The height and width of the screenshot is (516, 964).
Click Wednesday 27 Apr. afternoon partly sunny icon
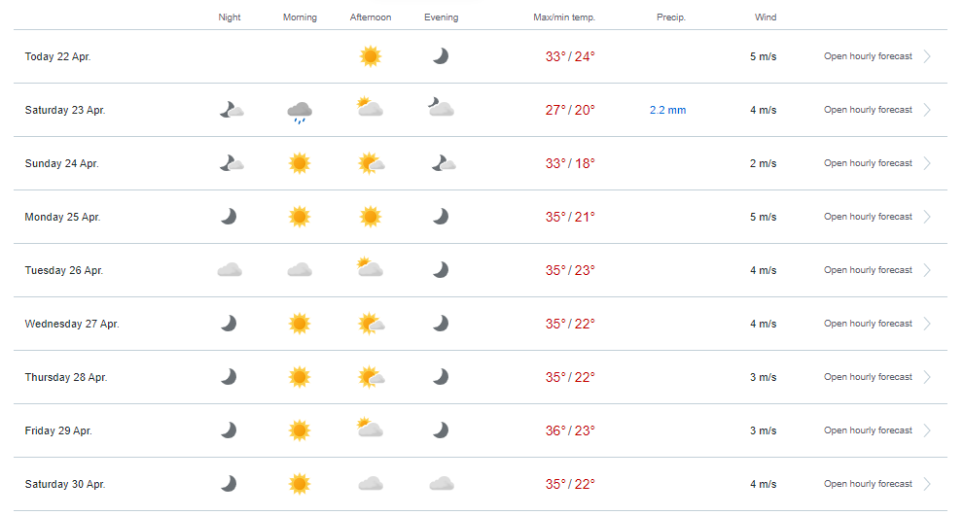point(372,324)
